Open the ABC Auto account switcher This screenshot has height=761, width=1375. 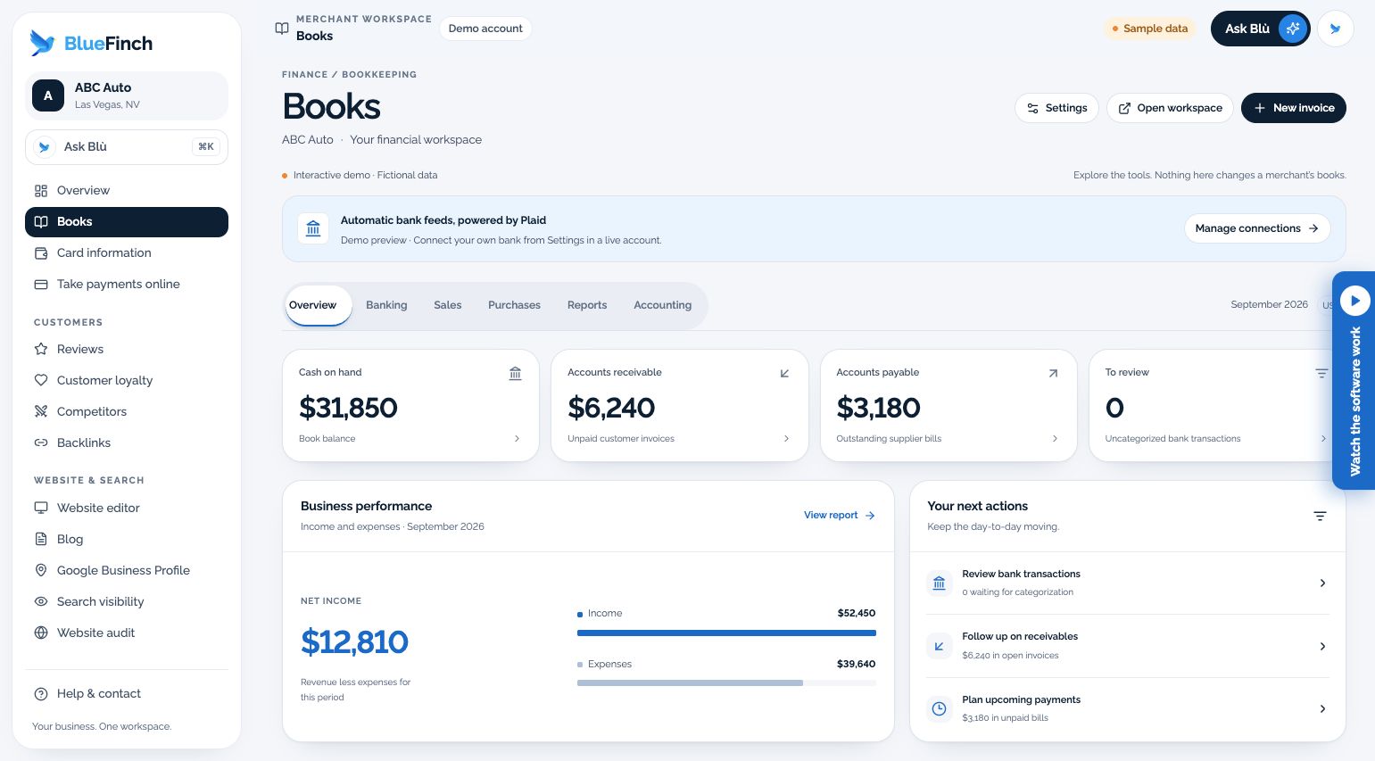127,95
